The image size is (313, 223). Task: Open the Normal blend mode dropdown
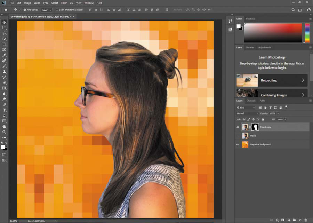247,113
